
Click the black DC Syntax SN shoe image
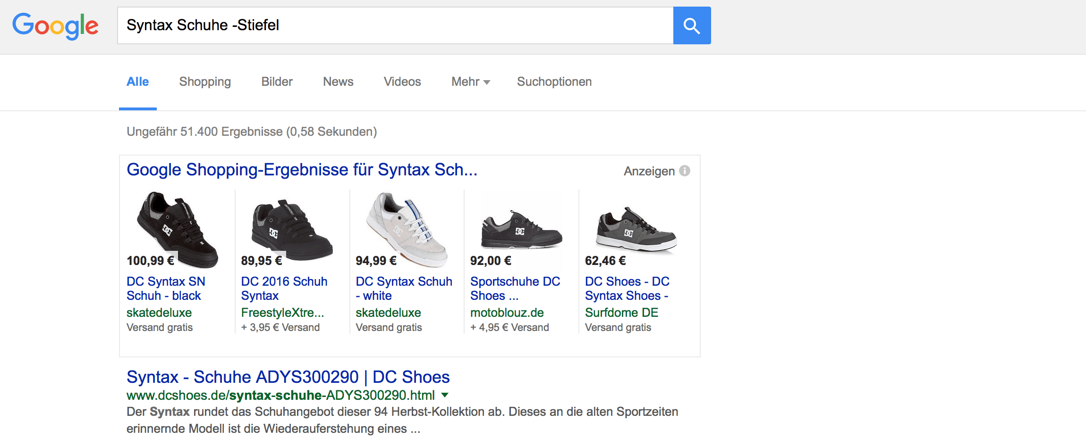pos(178,229)
